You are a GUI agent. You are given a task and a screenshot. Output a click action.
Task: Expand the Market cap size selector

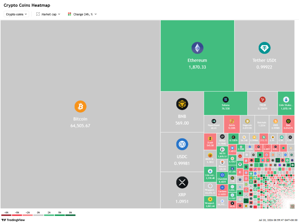coord(48,14)
